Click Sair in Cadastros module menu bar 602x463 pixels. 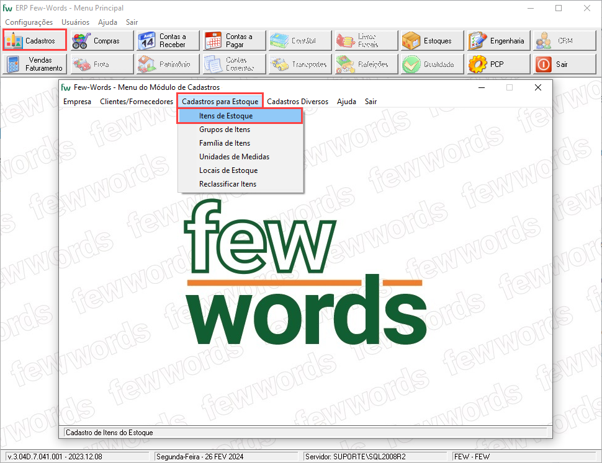[x=371, y=102]
